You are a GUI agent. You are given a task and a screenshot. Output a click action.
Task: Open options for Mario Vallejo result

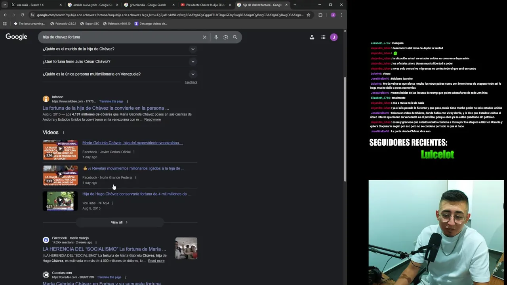pos(96,242)
